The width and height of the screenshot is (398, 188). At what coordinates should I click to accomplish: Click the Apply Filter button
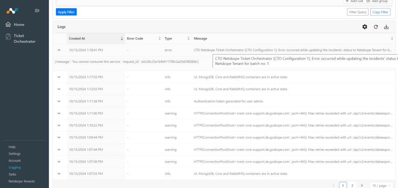66,12
